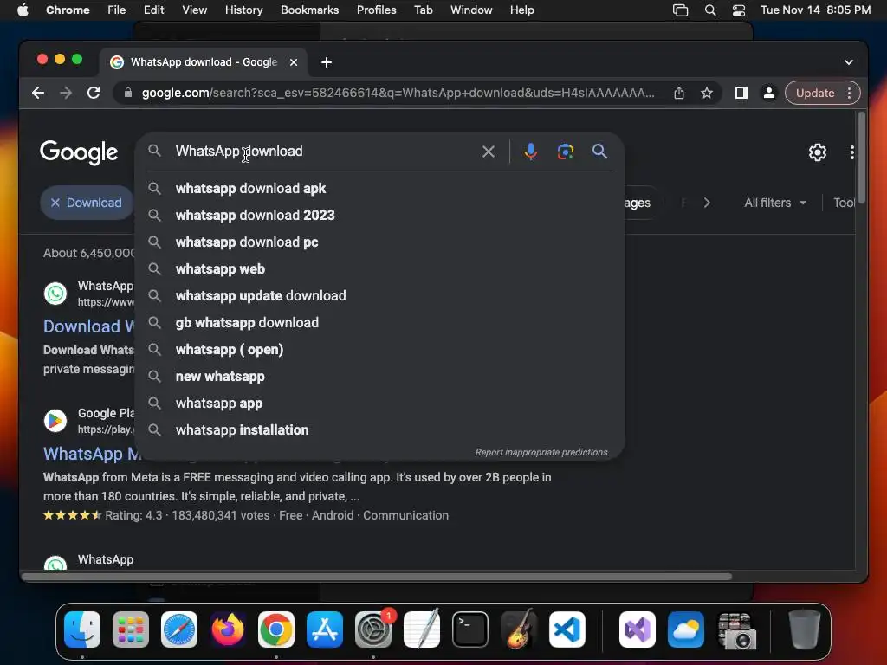Image resolution: width=887 pixels, height=665 pixels.
Task: Reload the page in Chrome
Action: coord(94,93)
